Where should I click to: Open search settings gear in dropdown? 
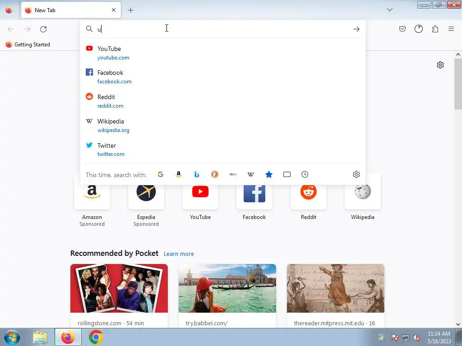pyautogui.click(x=356, y=174)
